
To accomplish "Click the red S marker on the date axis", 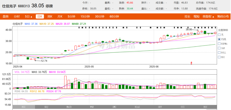I will tap(191, 63).
